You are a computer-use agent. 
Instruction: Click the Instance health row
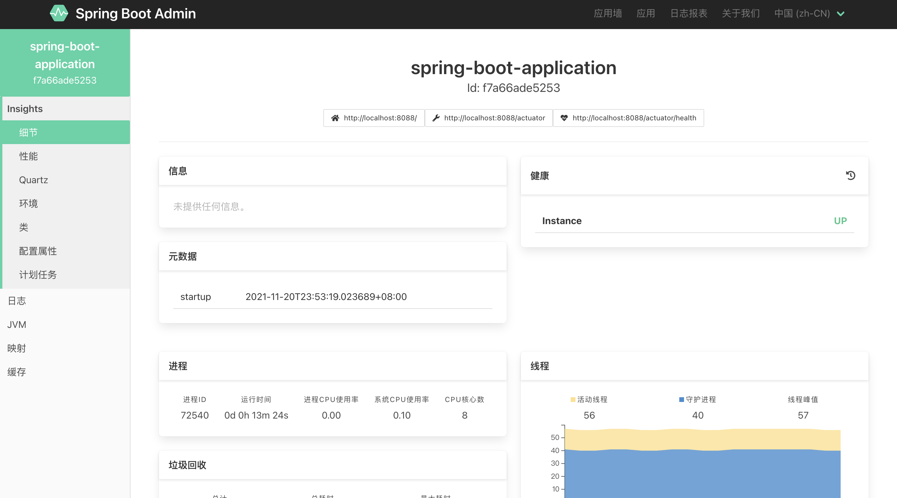coord(694,221)
